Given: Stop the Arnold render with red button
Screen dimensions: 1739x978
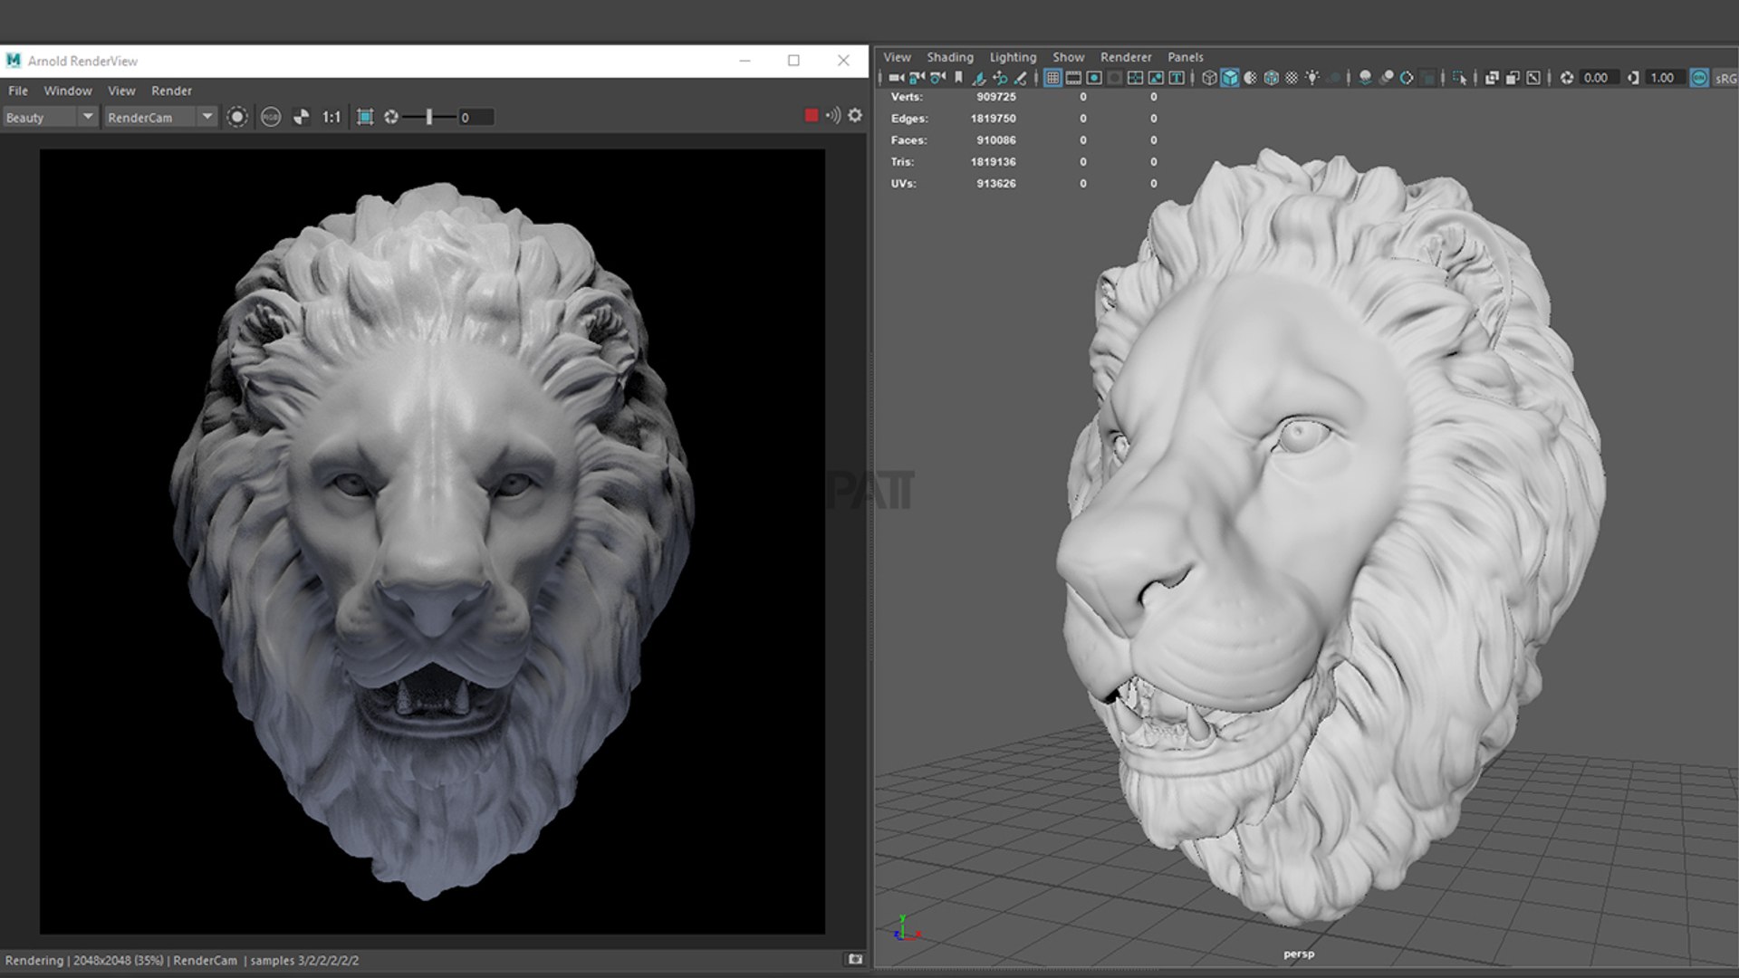Looking at the screenshot, I should pos(812,115).
